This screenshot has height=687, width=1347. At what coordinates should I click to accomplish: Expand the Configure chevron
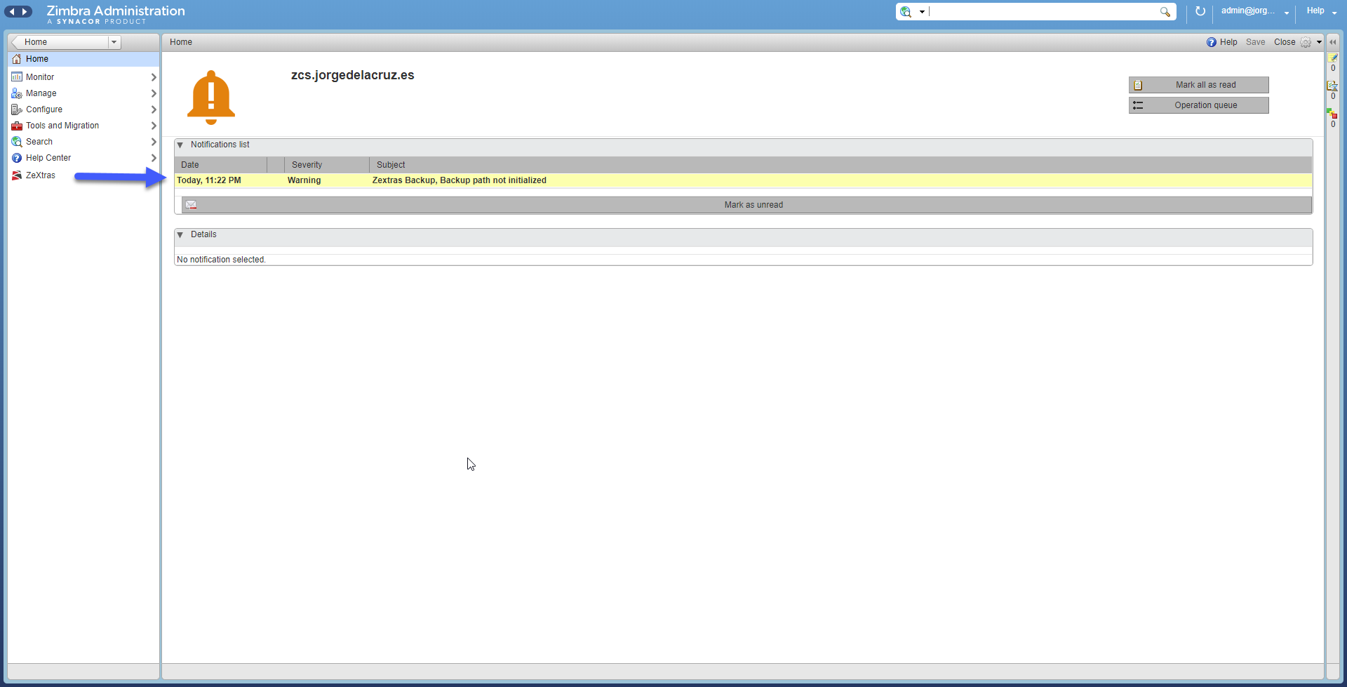point(154,109)
